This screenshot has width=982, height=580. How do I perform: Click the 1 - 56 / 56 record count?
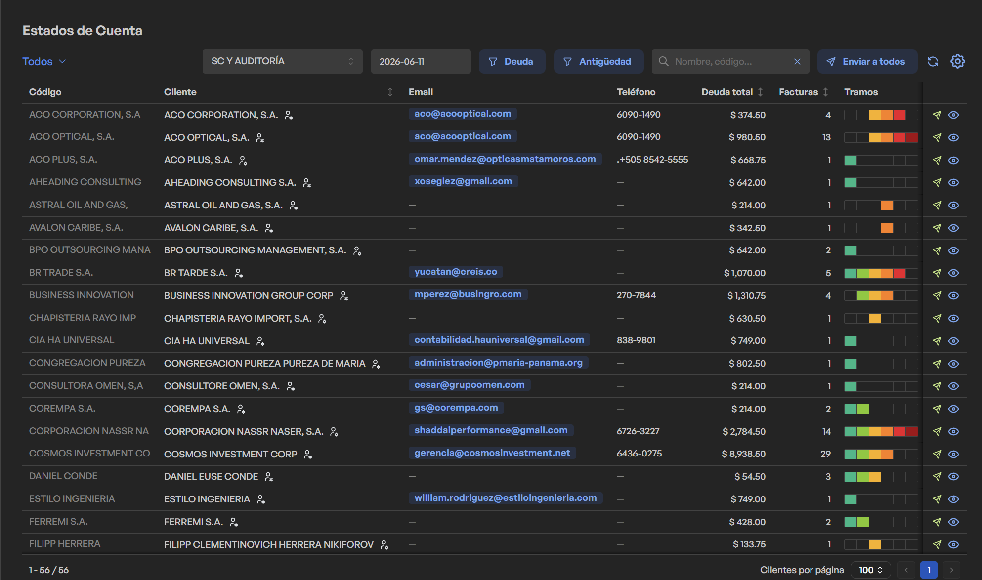48,570
